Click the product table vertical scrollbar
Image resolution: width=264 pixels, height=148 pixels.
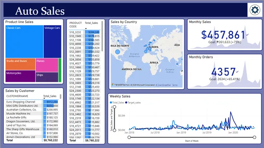102,36
